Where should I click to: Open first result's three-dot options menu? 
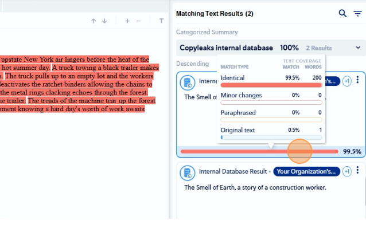(357, 80)
